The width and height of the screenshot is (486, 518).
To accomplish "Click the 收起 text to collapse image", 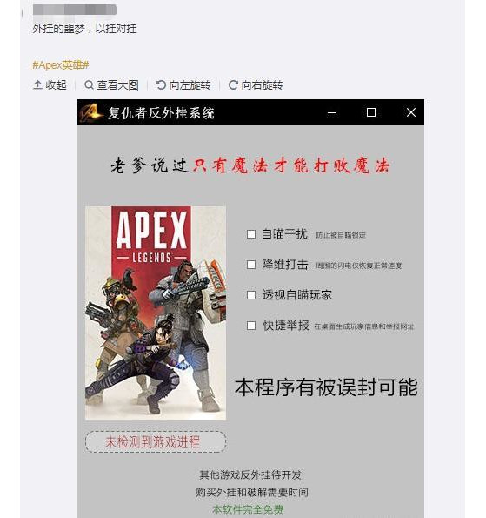I will [57, 85].
